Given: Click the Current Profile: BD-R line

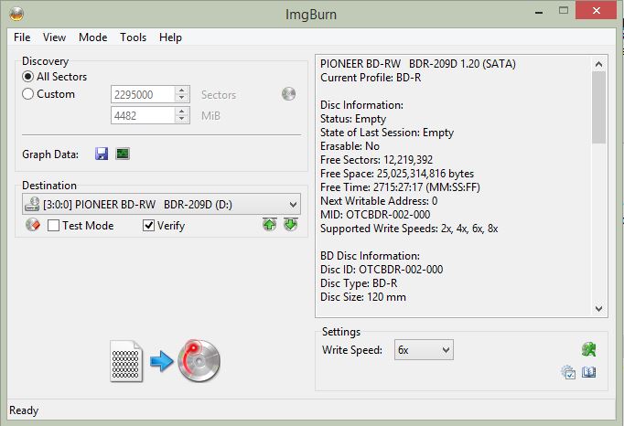Looking at the screenshot, I should pyautogui.click(x=371, y=77).
